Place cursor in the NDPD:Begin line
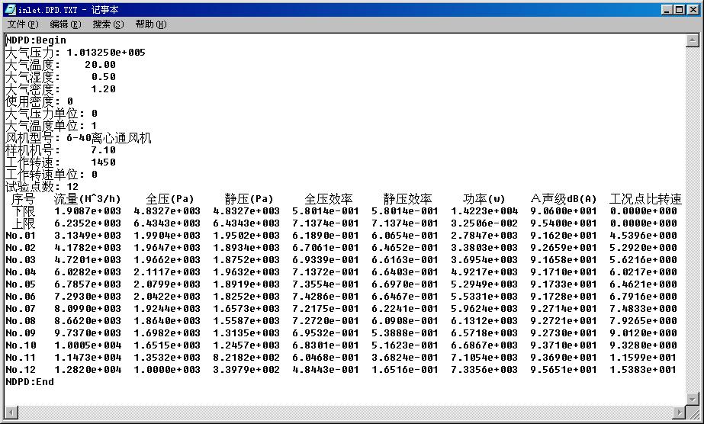The width and height of the screenshot is (704, 424). coord(36,40)
